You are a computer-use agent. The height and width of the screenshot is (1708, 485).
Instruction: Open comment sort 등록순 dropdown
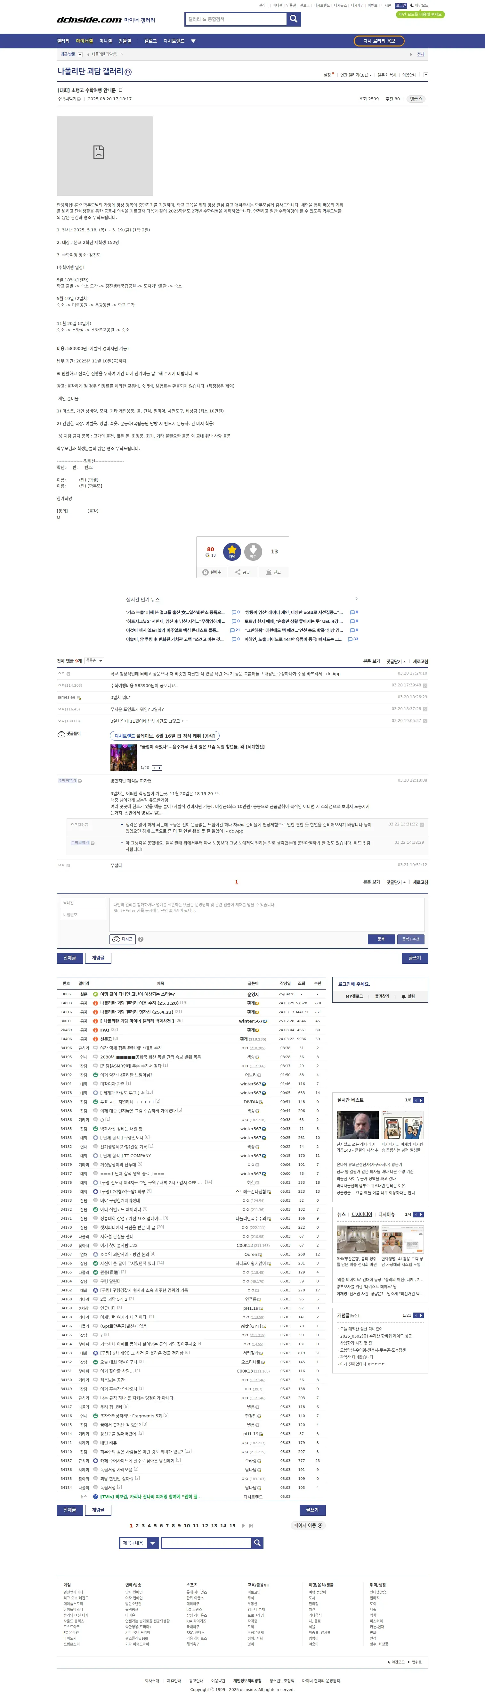click(94, 660)
